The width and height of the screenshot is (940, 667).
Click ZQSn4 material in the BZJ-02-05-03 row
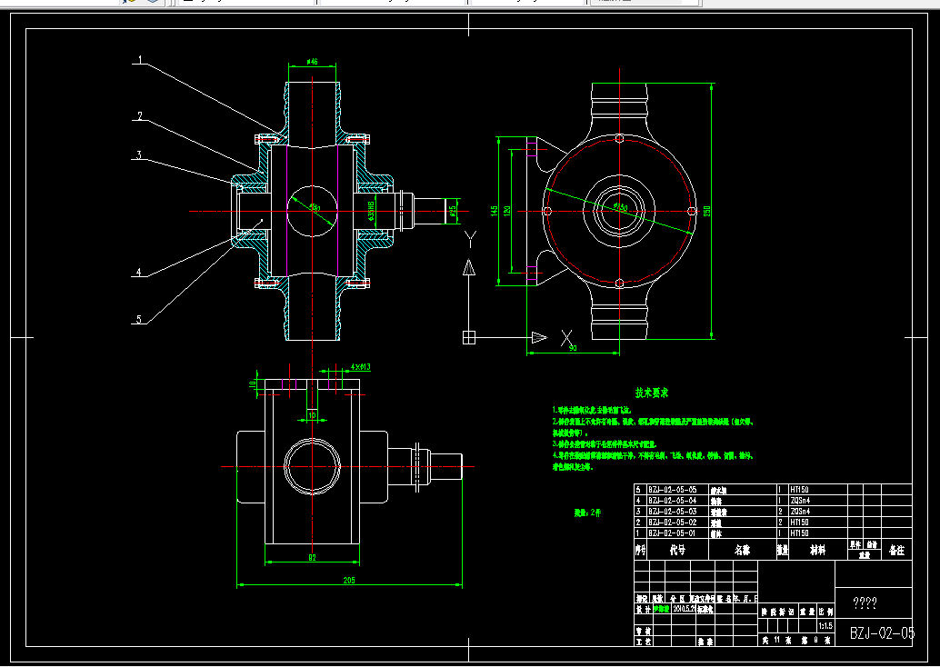pyautogui.click(x=800, y=512)
